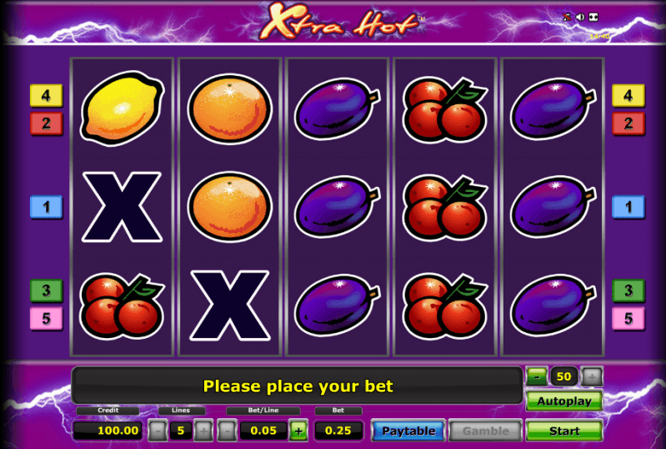Start the spin
666x449 pixels.
tap(564, 431)
